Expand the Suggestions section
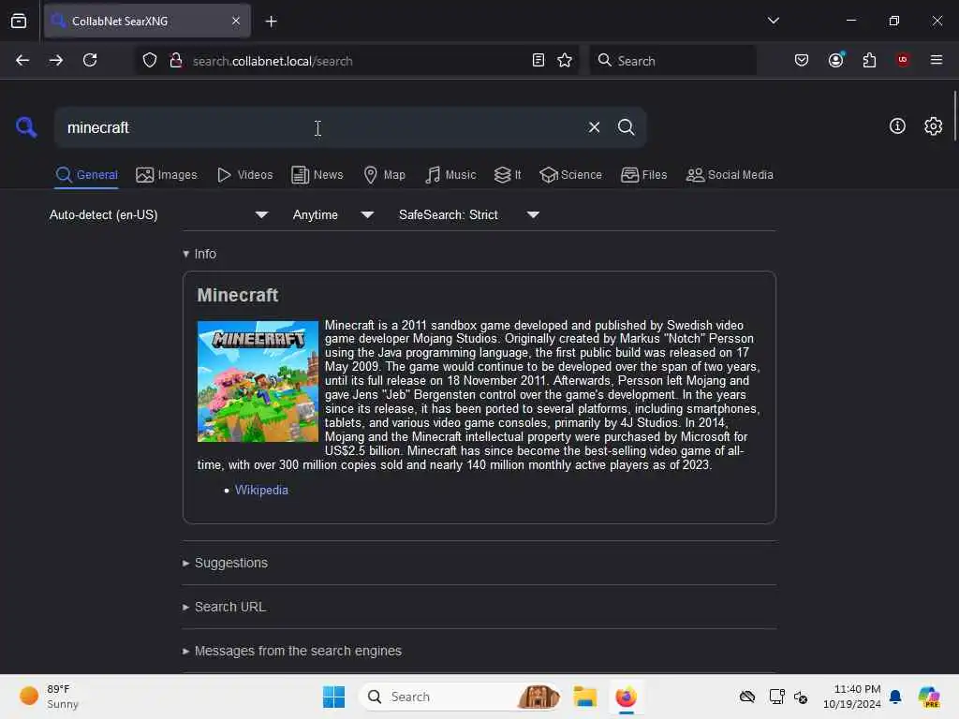Screen dimensions: 959x719 (x=225, y=563)
